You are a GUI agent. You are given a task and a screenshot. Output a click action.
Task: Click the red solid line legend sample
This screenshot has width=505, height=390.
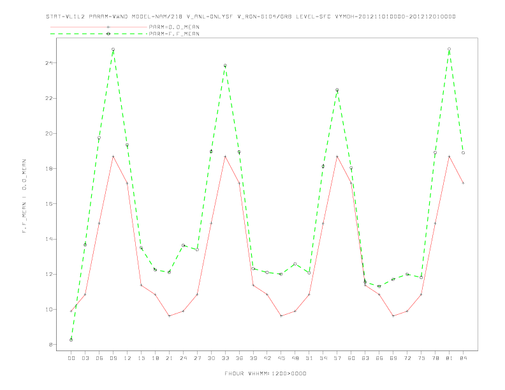point(99,27)
